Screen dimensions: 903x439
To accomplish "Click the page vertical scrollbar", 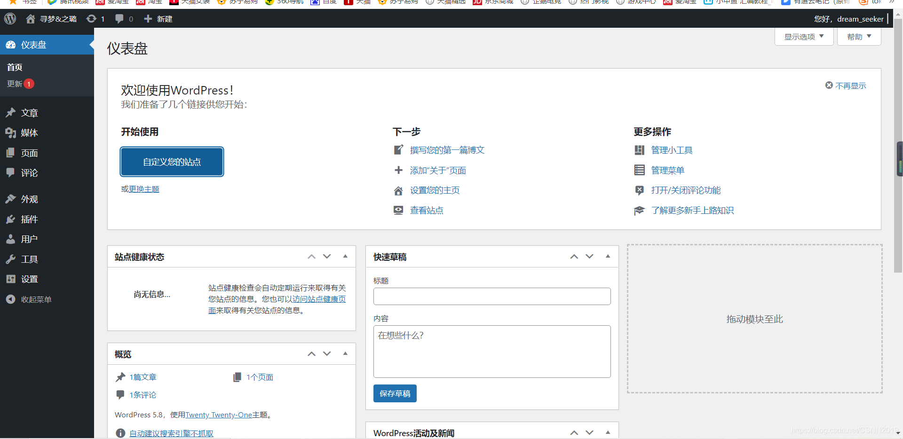I will coord(898,146).
